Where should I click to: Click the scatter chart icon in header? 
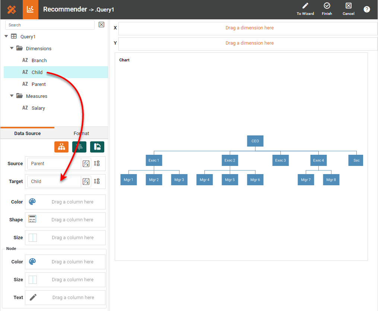point(31,10)
